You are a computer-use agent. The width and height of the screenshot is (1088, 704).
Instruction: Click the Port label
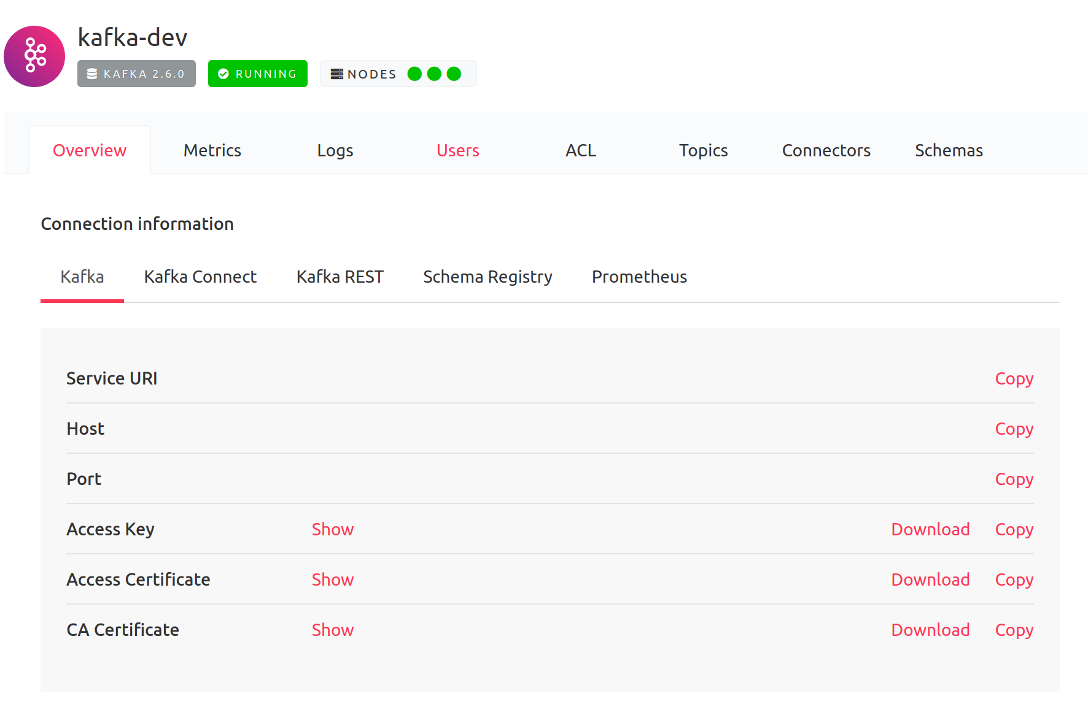click(x=84, y=479)
